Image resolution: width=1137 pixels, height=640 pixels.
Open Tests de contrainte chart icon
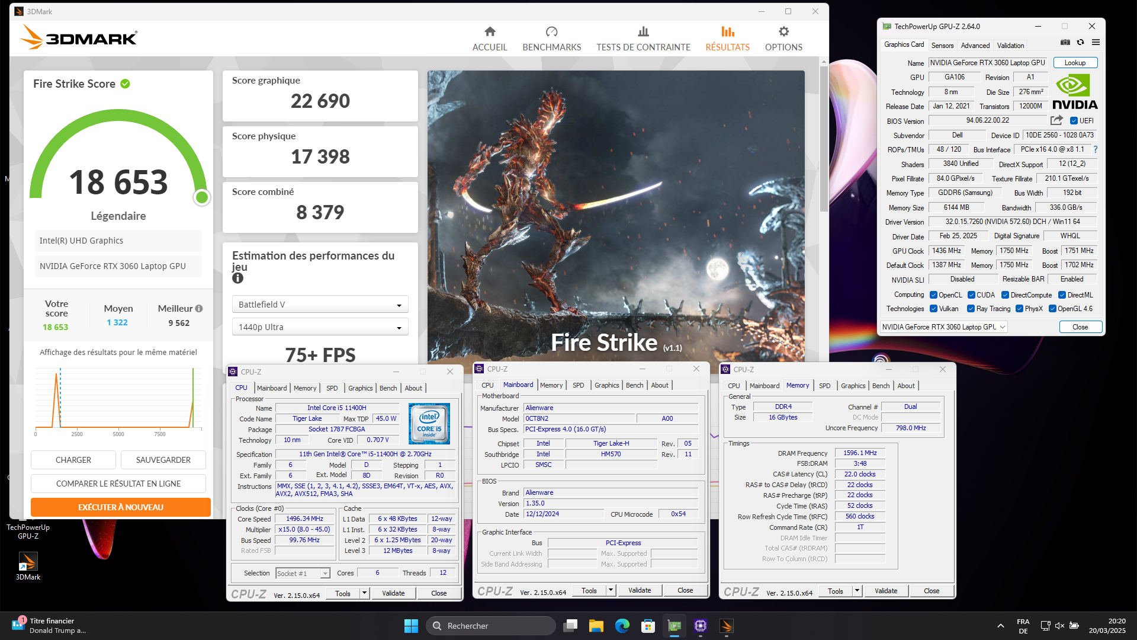643,31
